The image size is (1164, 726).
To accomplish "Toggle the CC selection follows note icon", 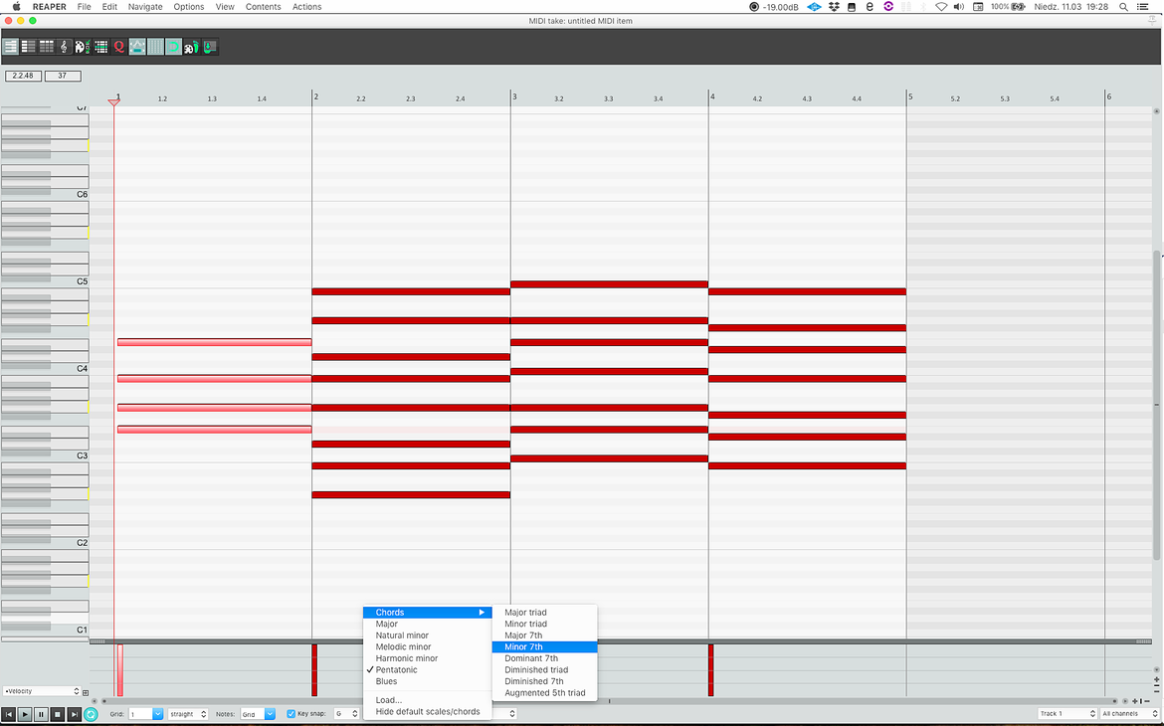I will coord(137,47).
